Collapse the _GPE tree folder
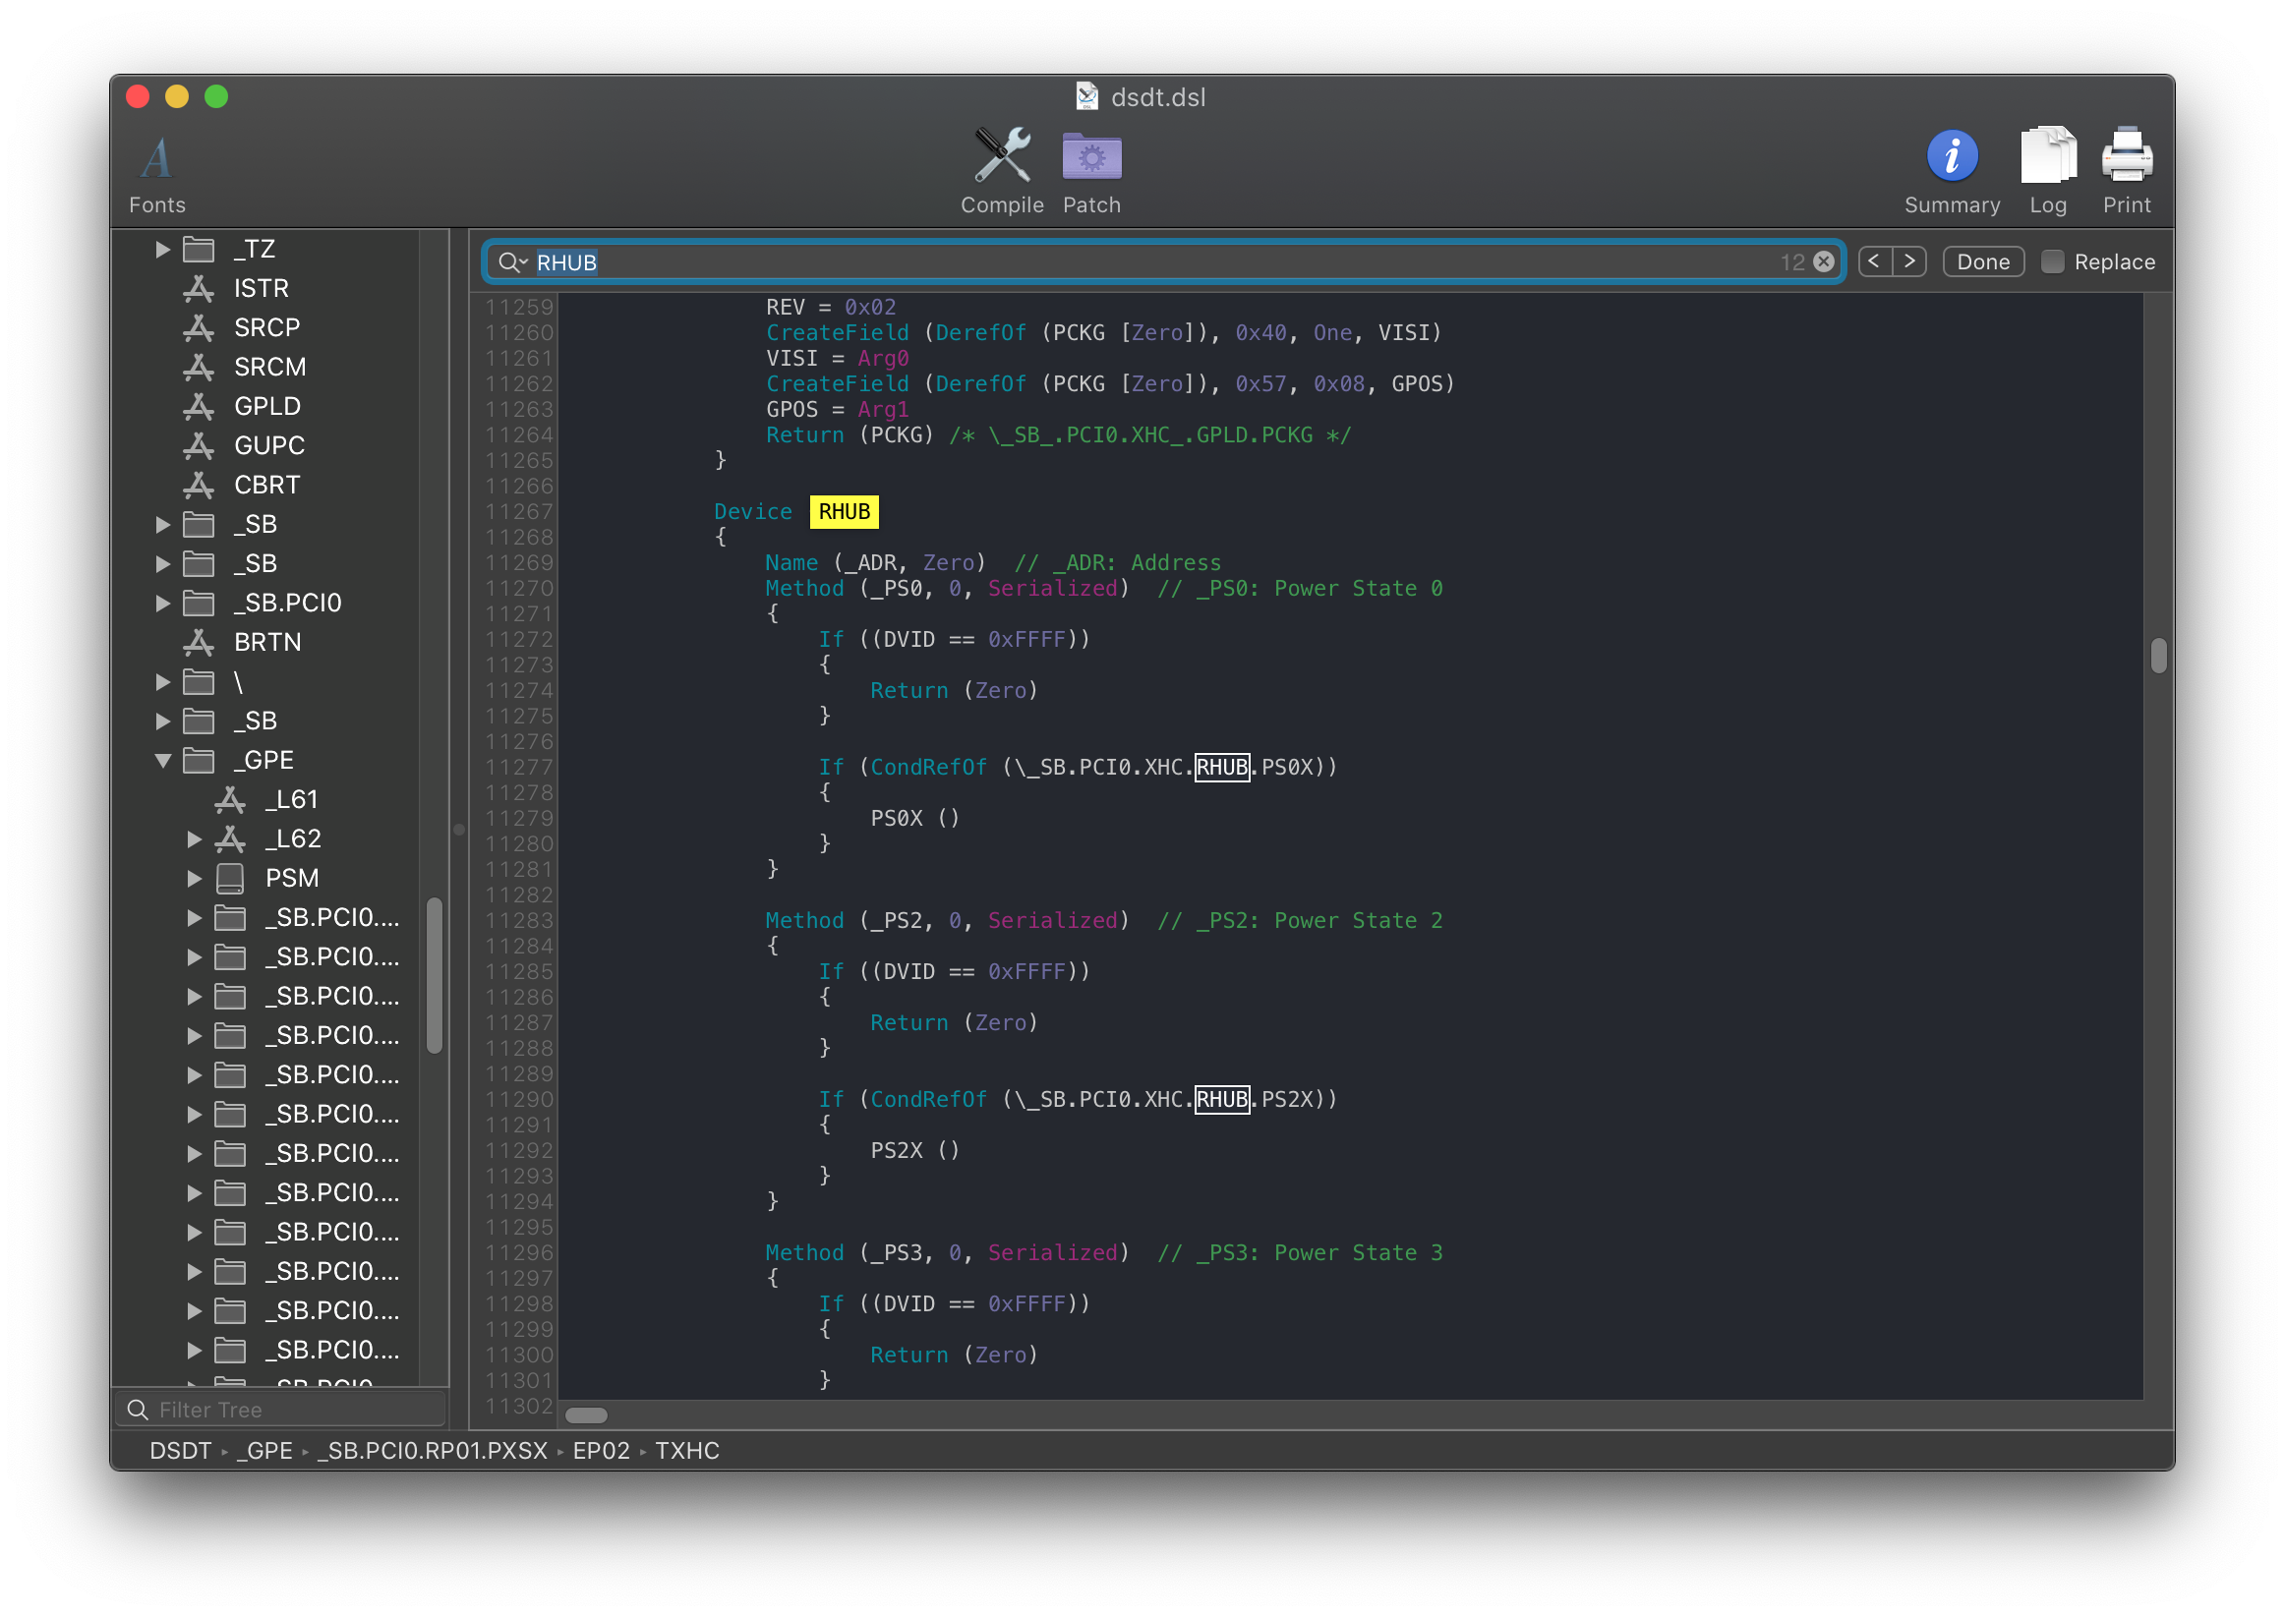This screenshot has width=2285, height=1616. pyautogui.click(x=163, y=760)
